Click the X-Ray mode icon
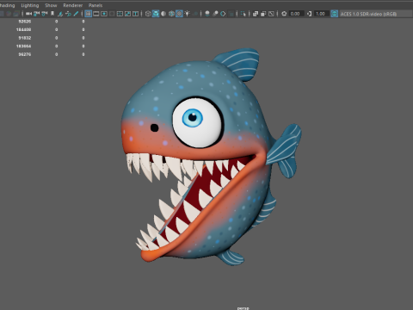Viewport: 413px width, 310px height. coord(256,14)
